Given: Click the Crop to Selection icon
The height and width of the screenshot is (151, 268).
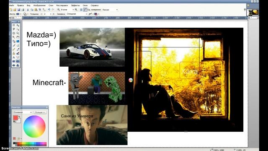Looking at the screenshot, I should (40, 10).
